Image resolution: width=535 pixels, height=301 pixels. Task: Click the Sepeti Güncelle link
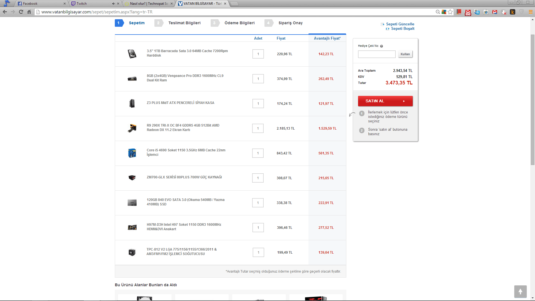[x=400, y=24]
